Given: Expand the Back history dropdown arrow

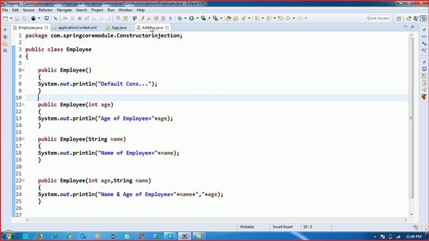Looking at the screenshot, I should pos(294,18).
